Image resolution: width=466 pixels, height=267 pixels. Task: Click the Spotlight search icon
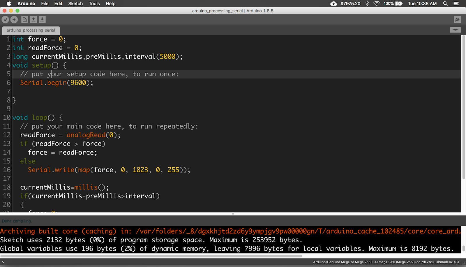[445, 3]
